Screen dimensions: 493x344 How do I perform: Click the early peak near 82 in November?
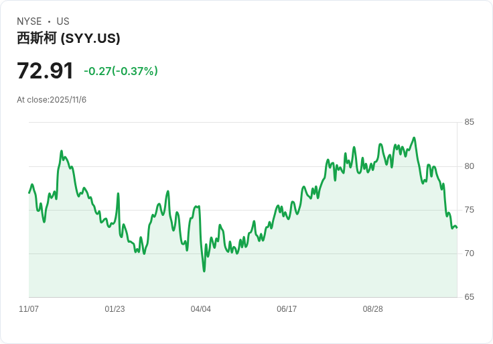(62, 151)
